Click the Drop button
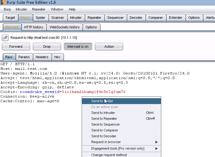The height and width of the screenshot is (157, 215). pos(47,46)
